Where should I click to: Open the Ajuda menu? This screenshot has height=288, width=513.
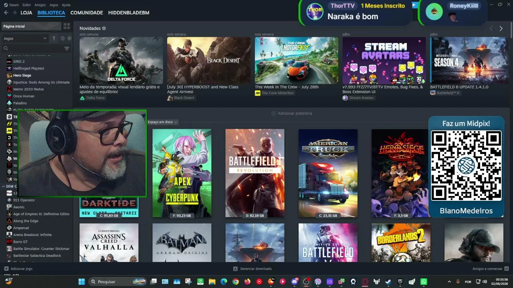66,5
